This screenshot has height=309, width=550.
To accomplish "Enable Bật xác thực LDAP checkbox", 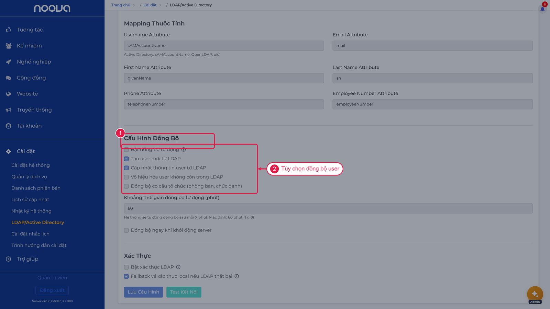I will click(126, 267).
